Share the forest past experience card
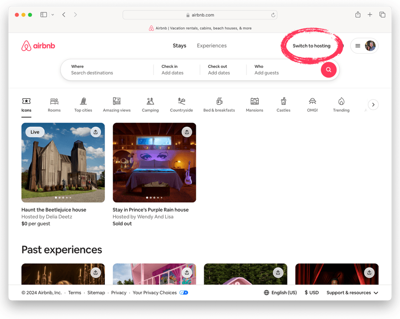This screenshot has width=400, height=319. [x=278, y=273]
